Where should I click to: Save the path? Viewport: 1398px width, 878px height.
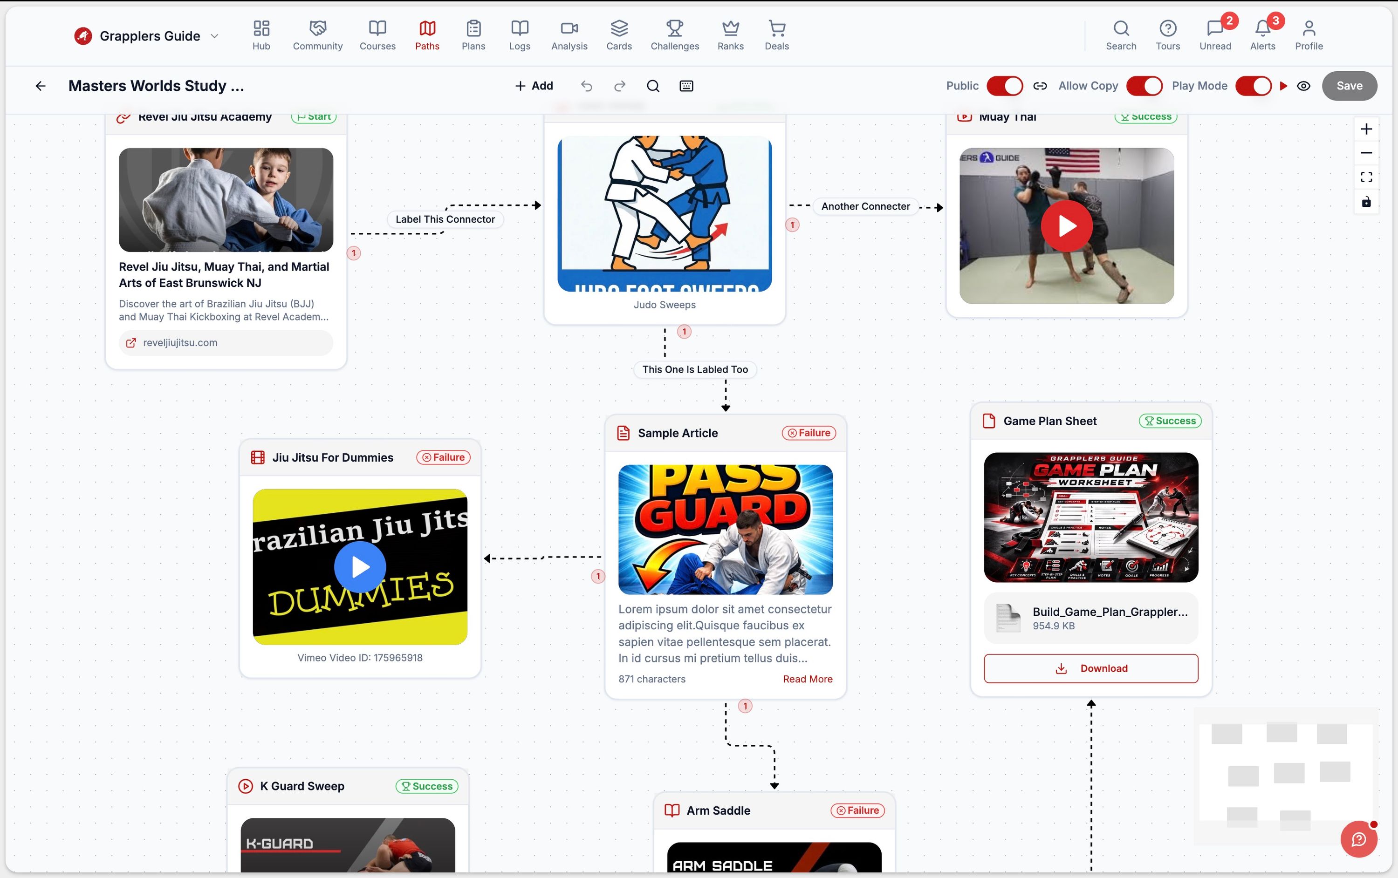(x=1349, y=86)
